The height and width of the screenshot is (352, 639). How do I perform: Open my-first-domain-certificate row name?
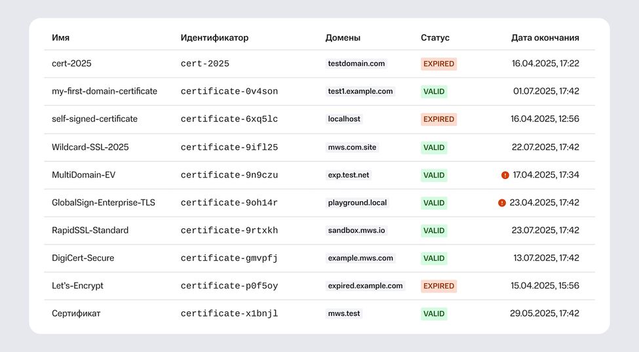tap(104, 91)
